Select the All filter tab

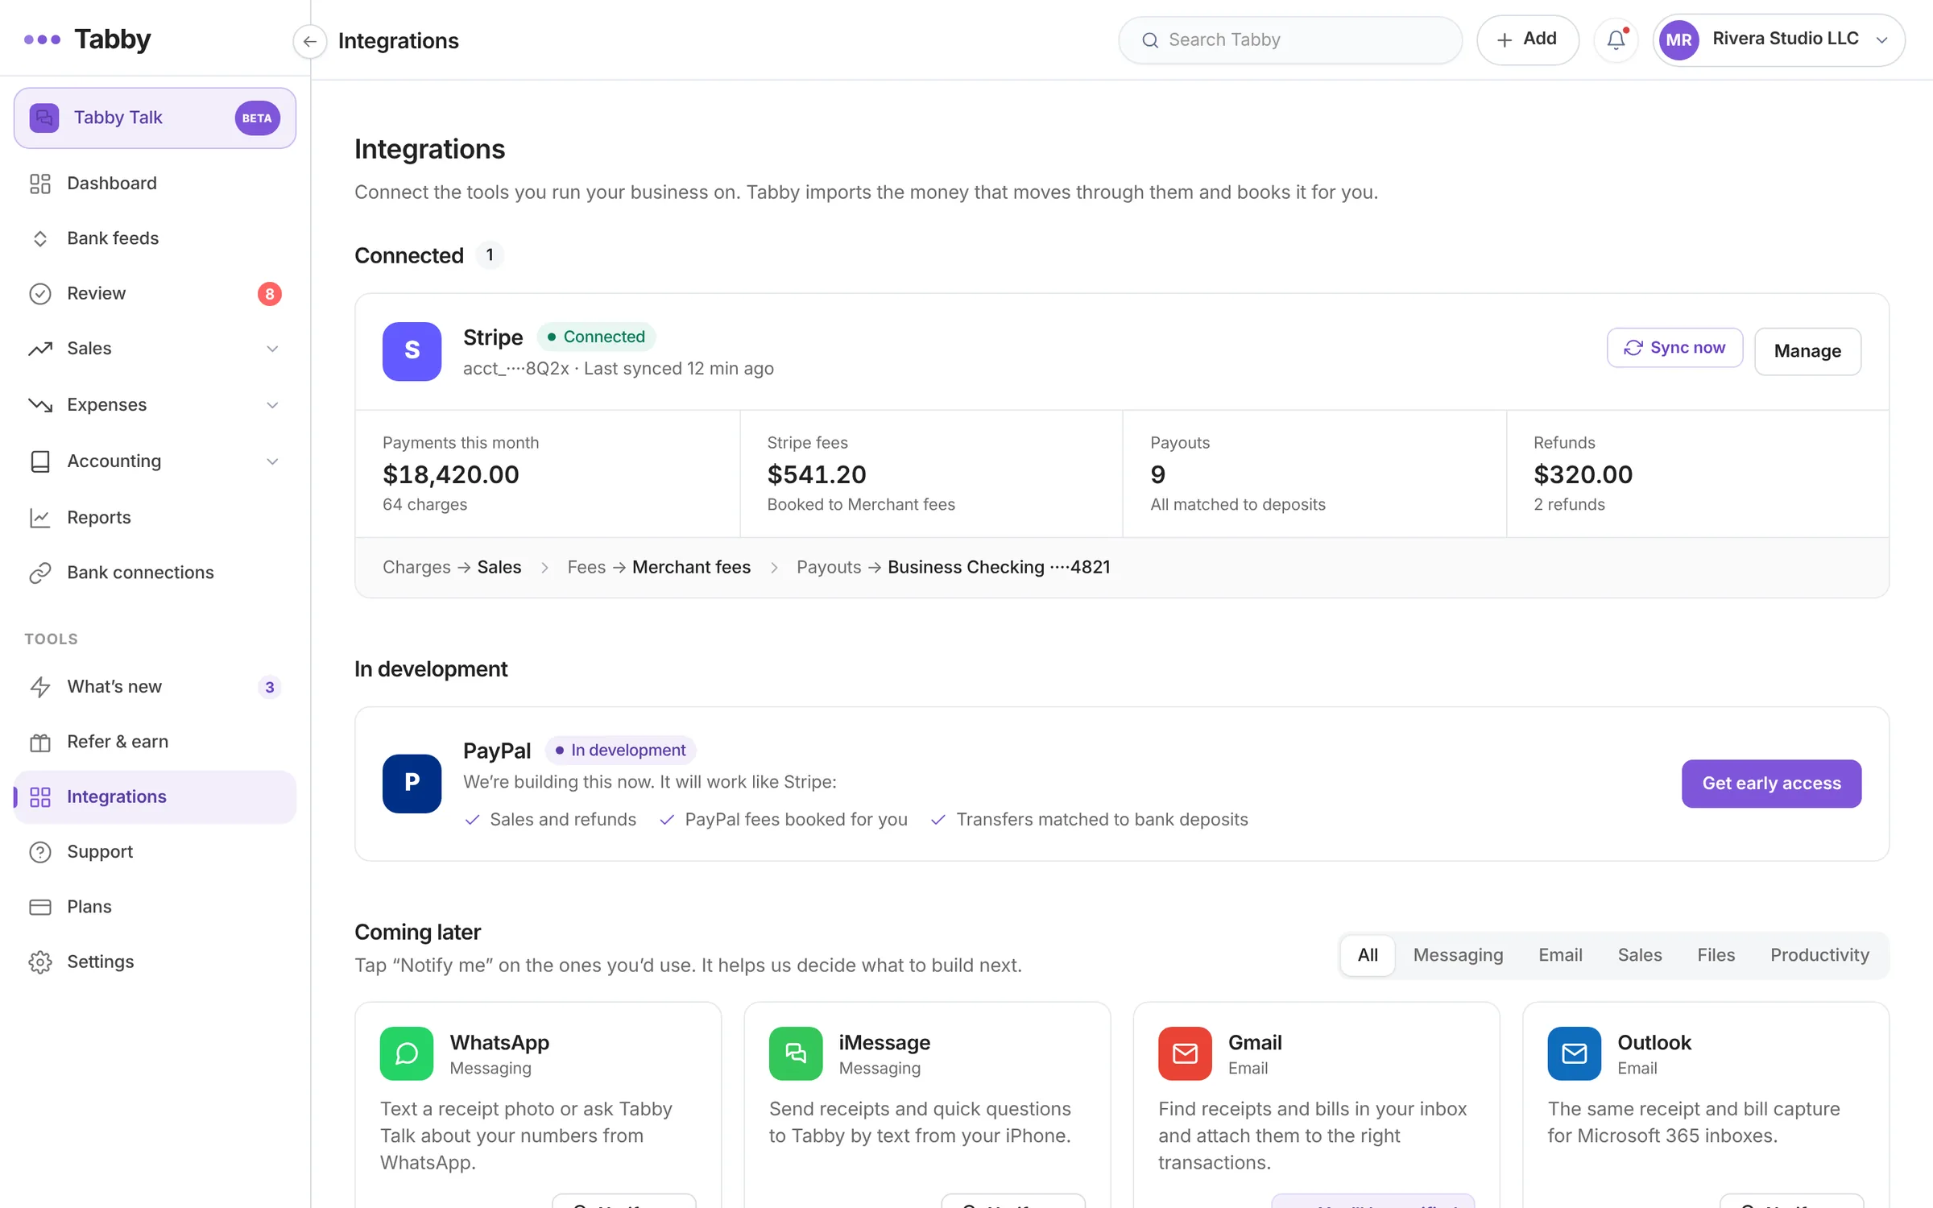(1368, 955)
